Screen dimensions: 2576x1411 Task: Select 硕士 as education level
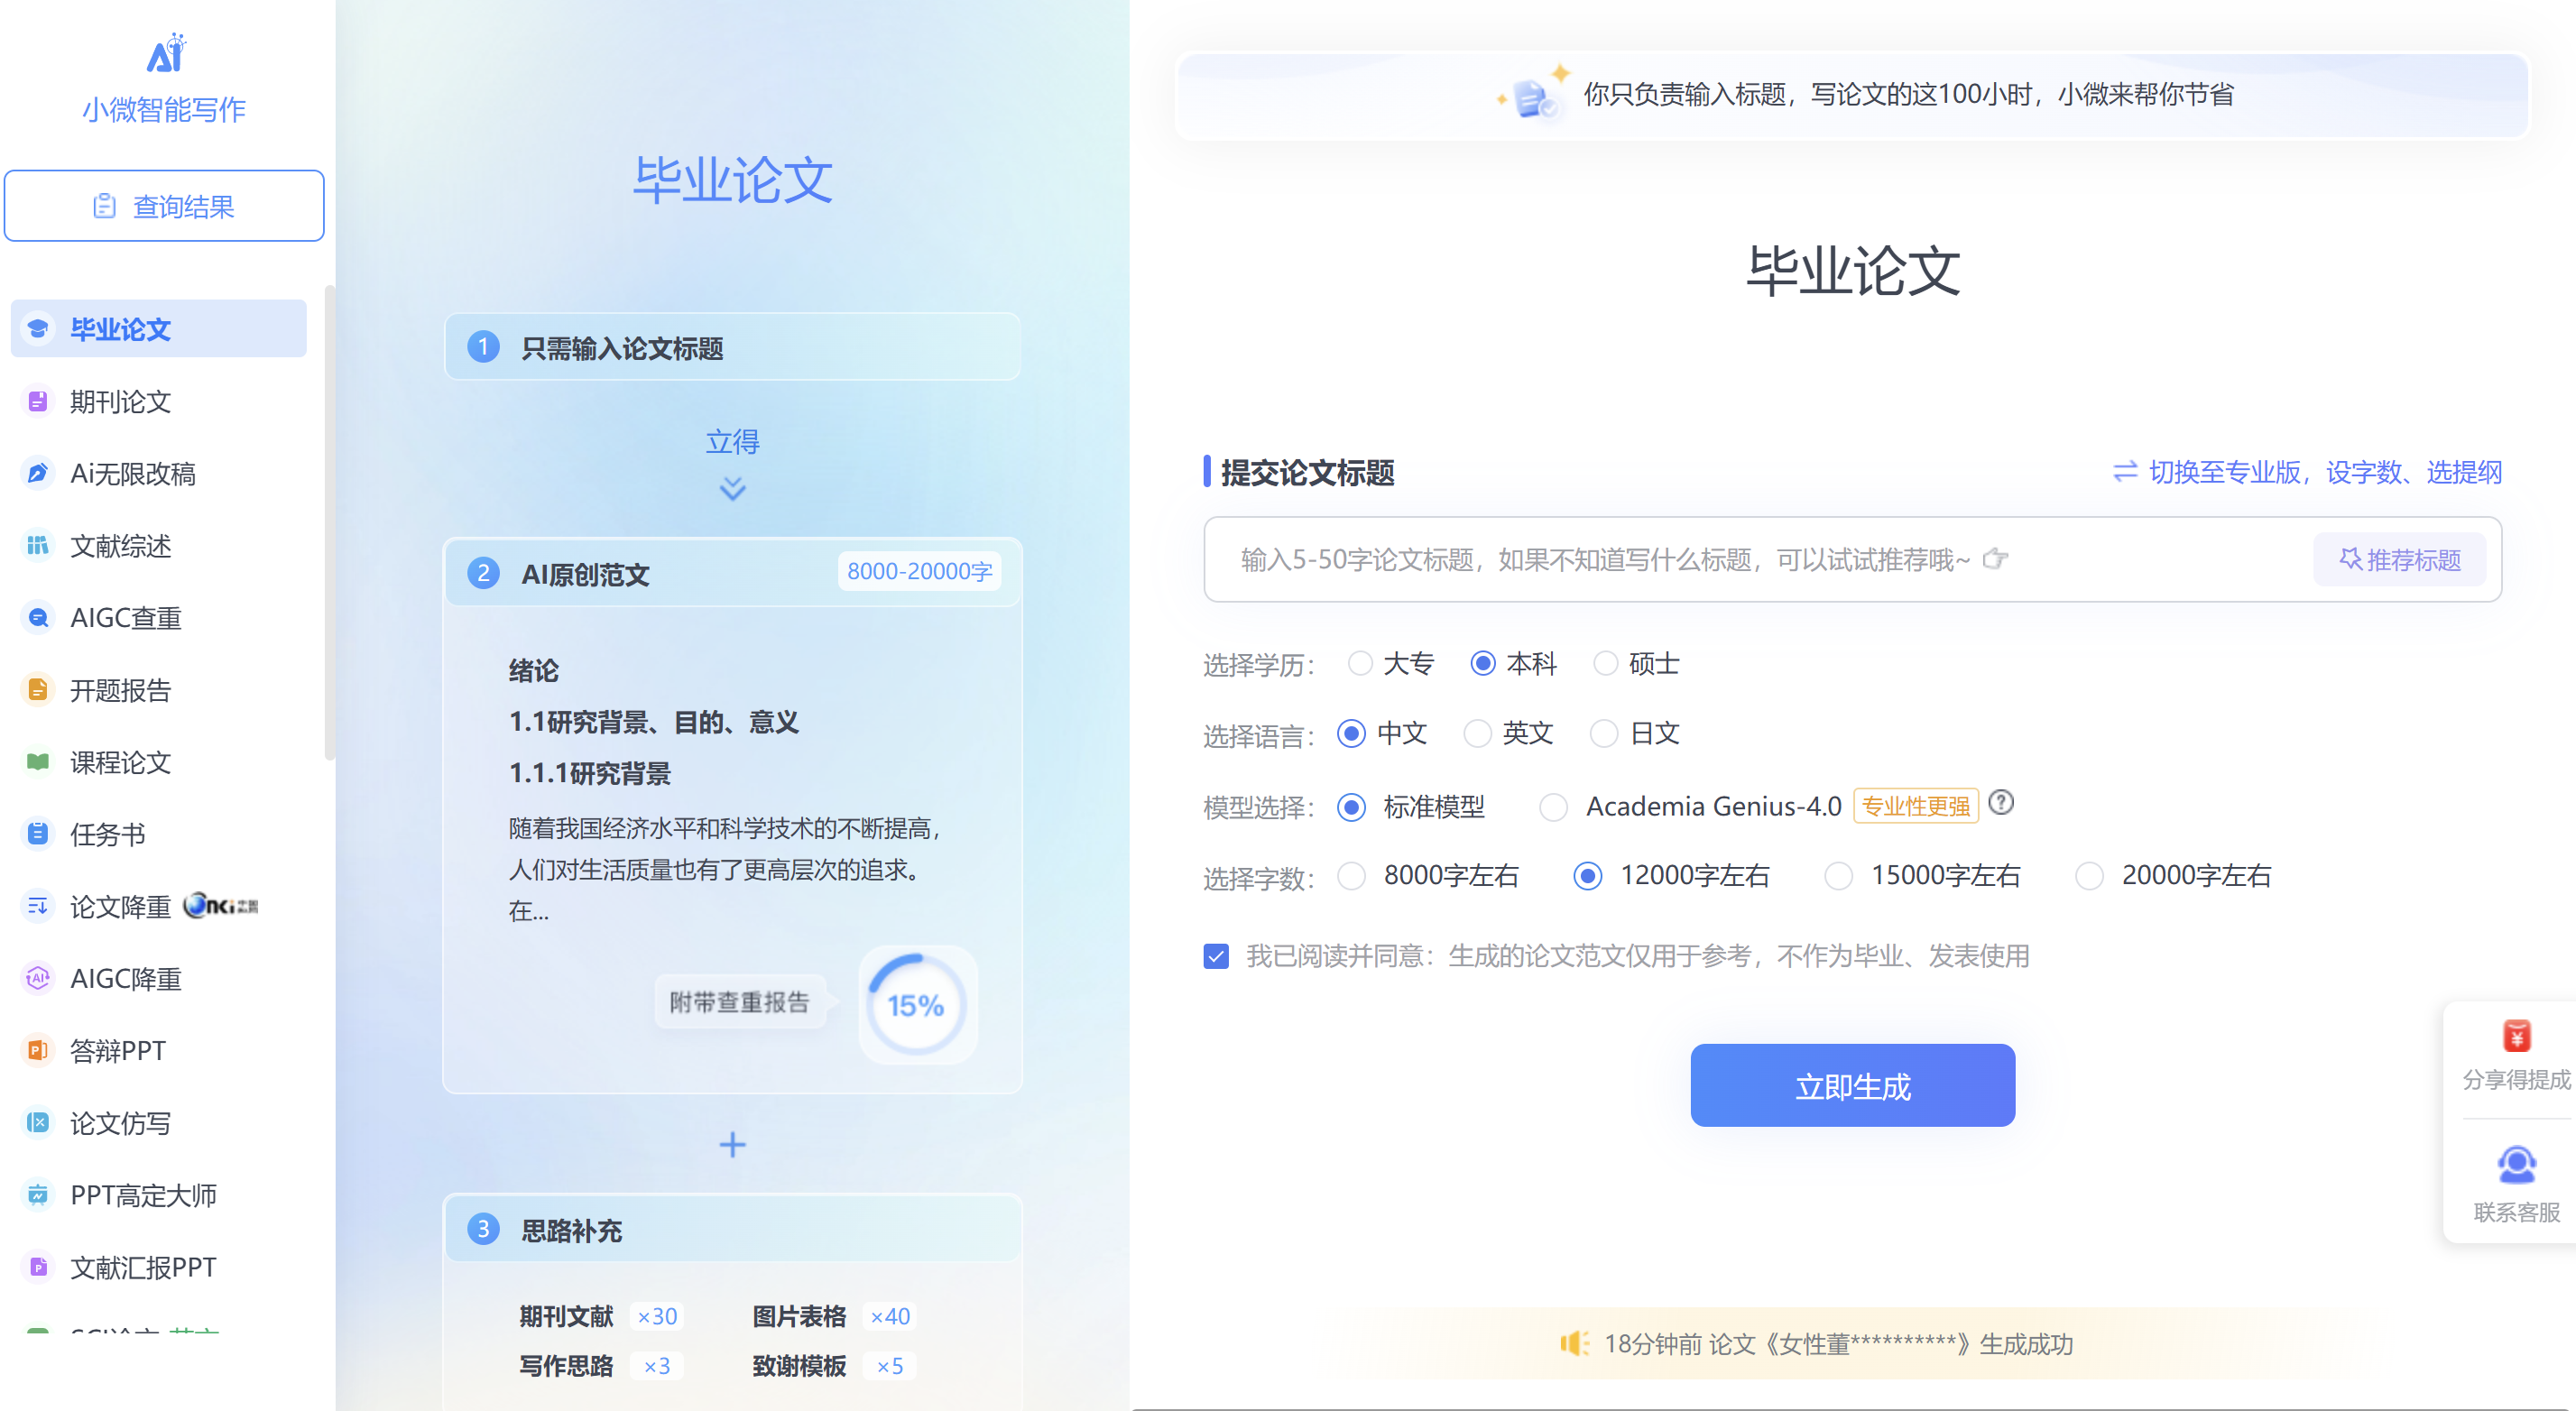coord(1606,663)
